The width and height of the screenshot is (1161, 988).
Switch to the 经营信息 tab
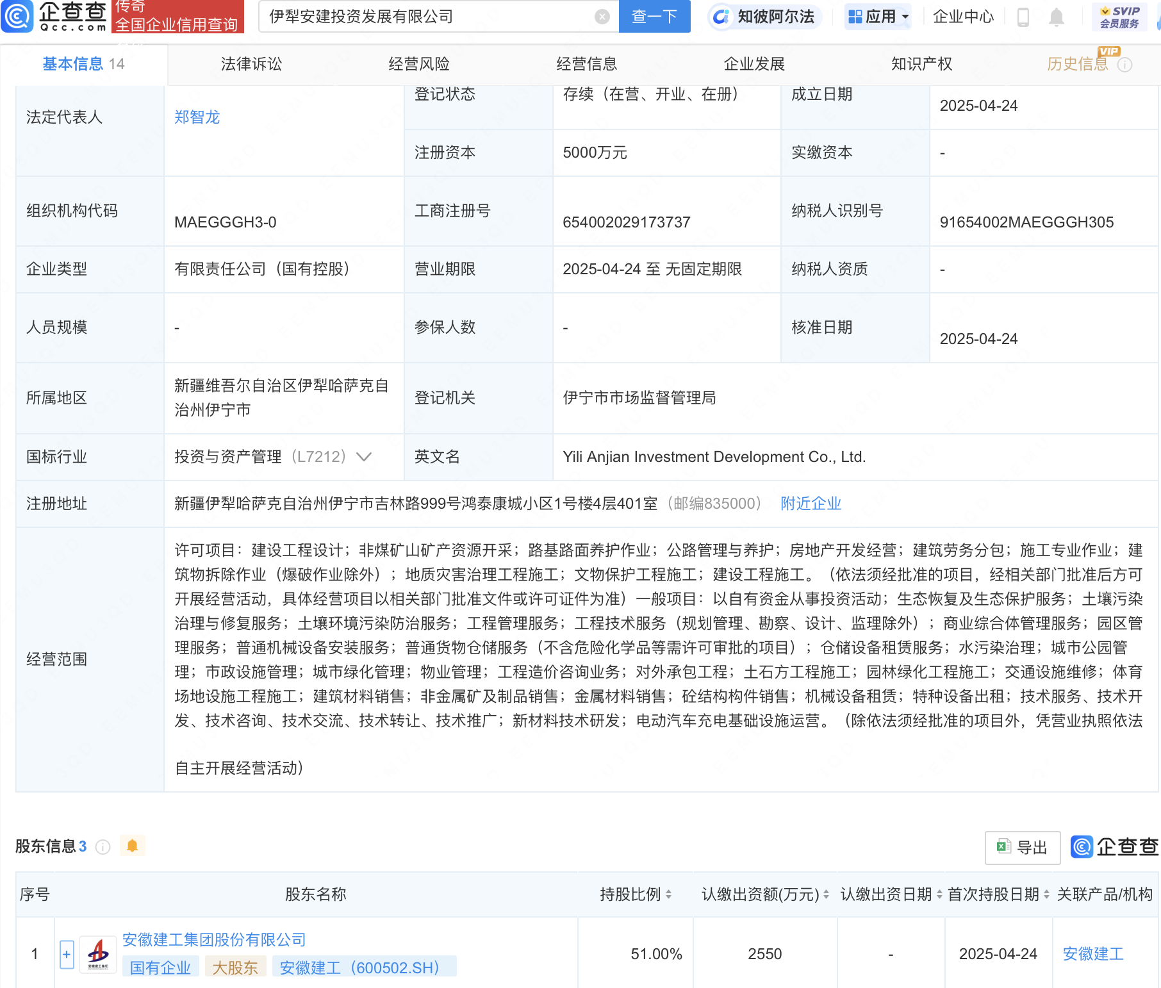(x=587, y=64)
